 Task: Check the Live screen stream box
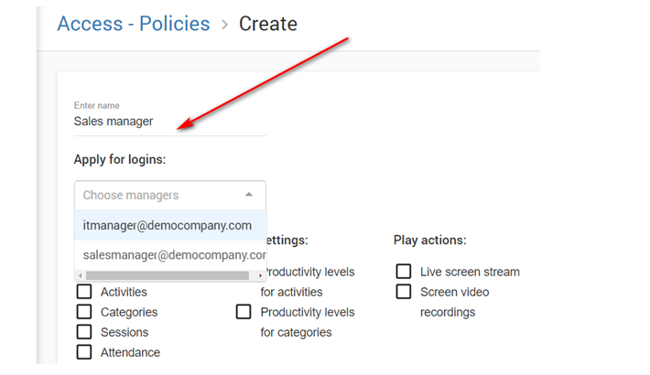point(404,272)
